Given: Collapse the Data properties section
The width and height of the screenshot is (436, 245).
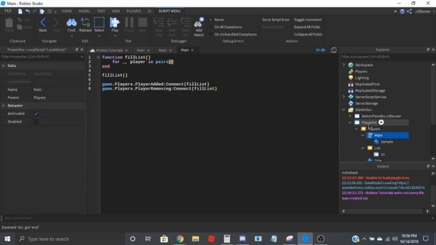Looking at the screenshot, I should pos(3,65).
